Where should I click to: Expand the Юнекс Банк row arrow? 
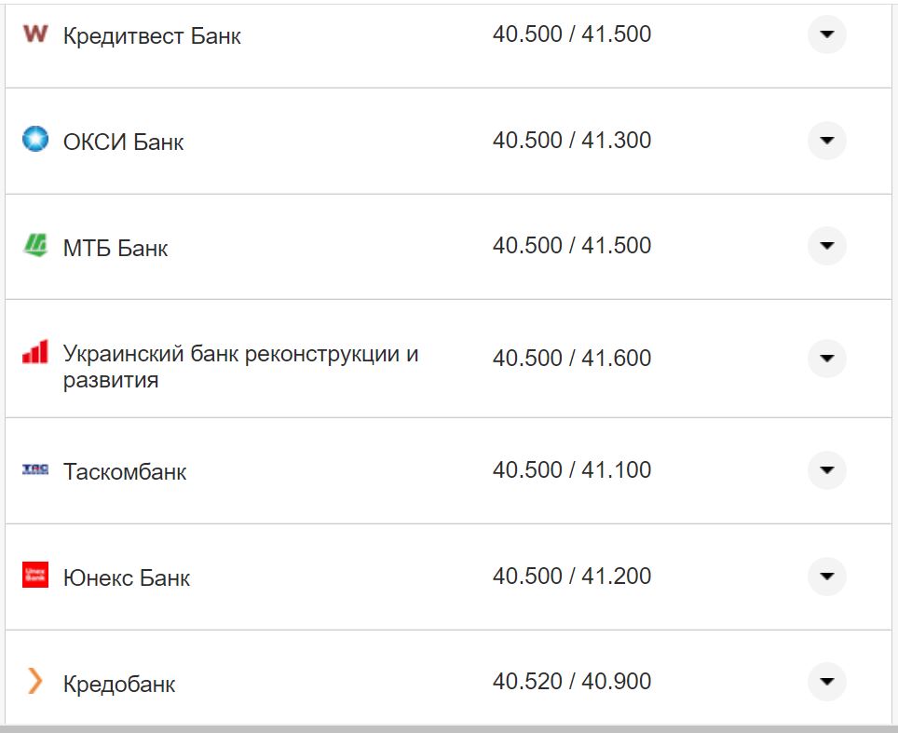pyautogui.click(x=826, y=577)
